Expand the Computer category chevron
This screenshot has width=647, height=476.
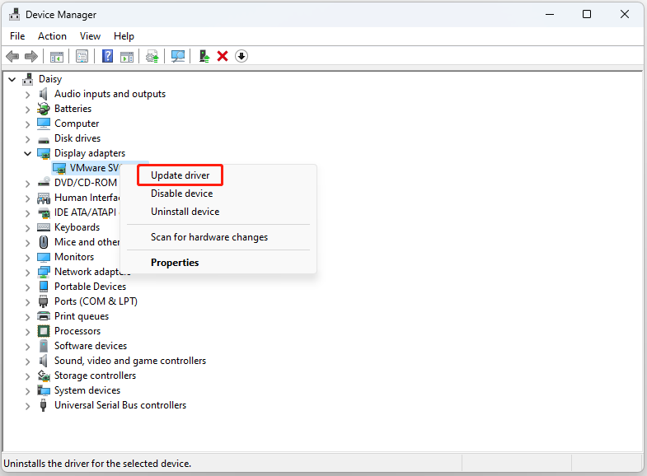tap(28, 124)
